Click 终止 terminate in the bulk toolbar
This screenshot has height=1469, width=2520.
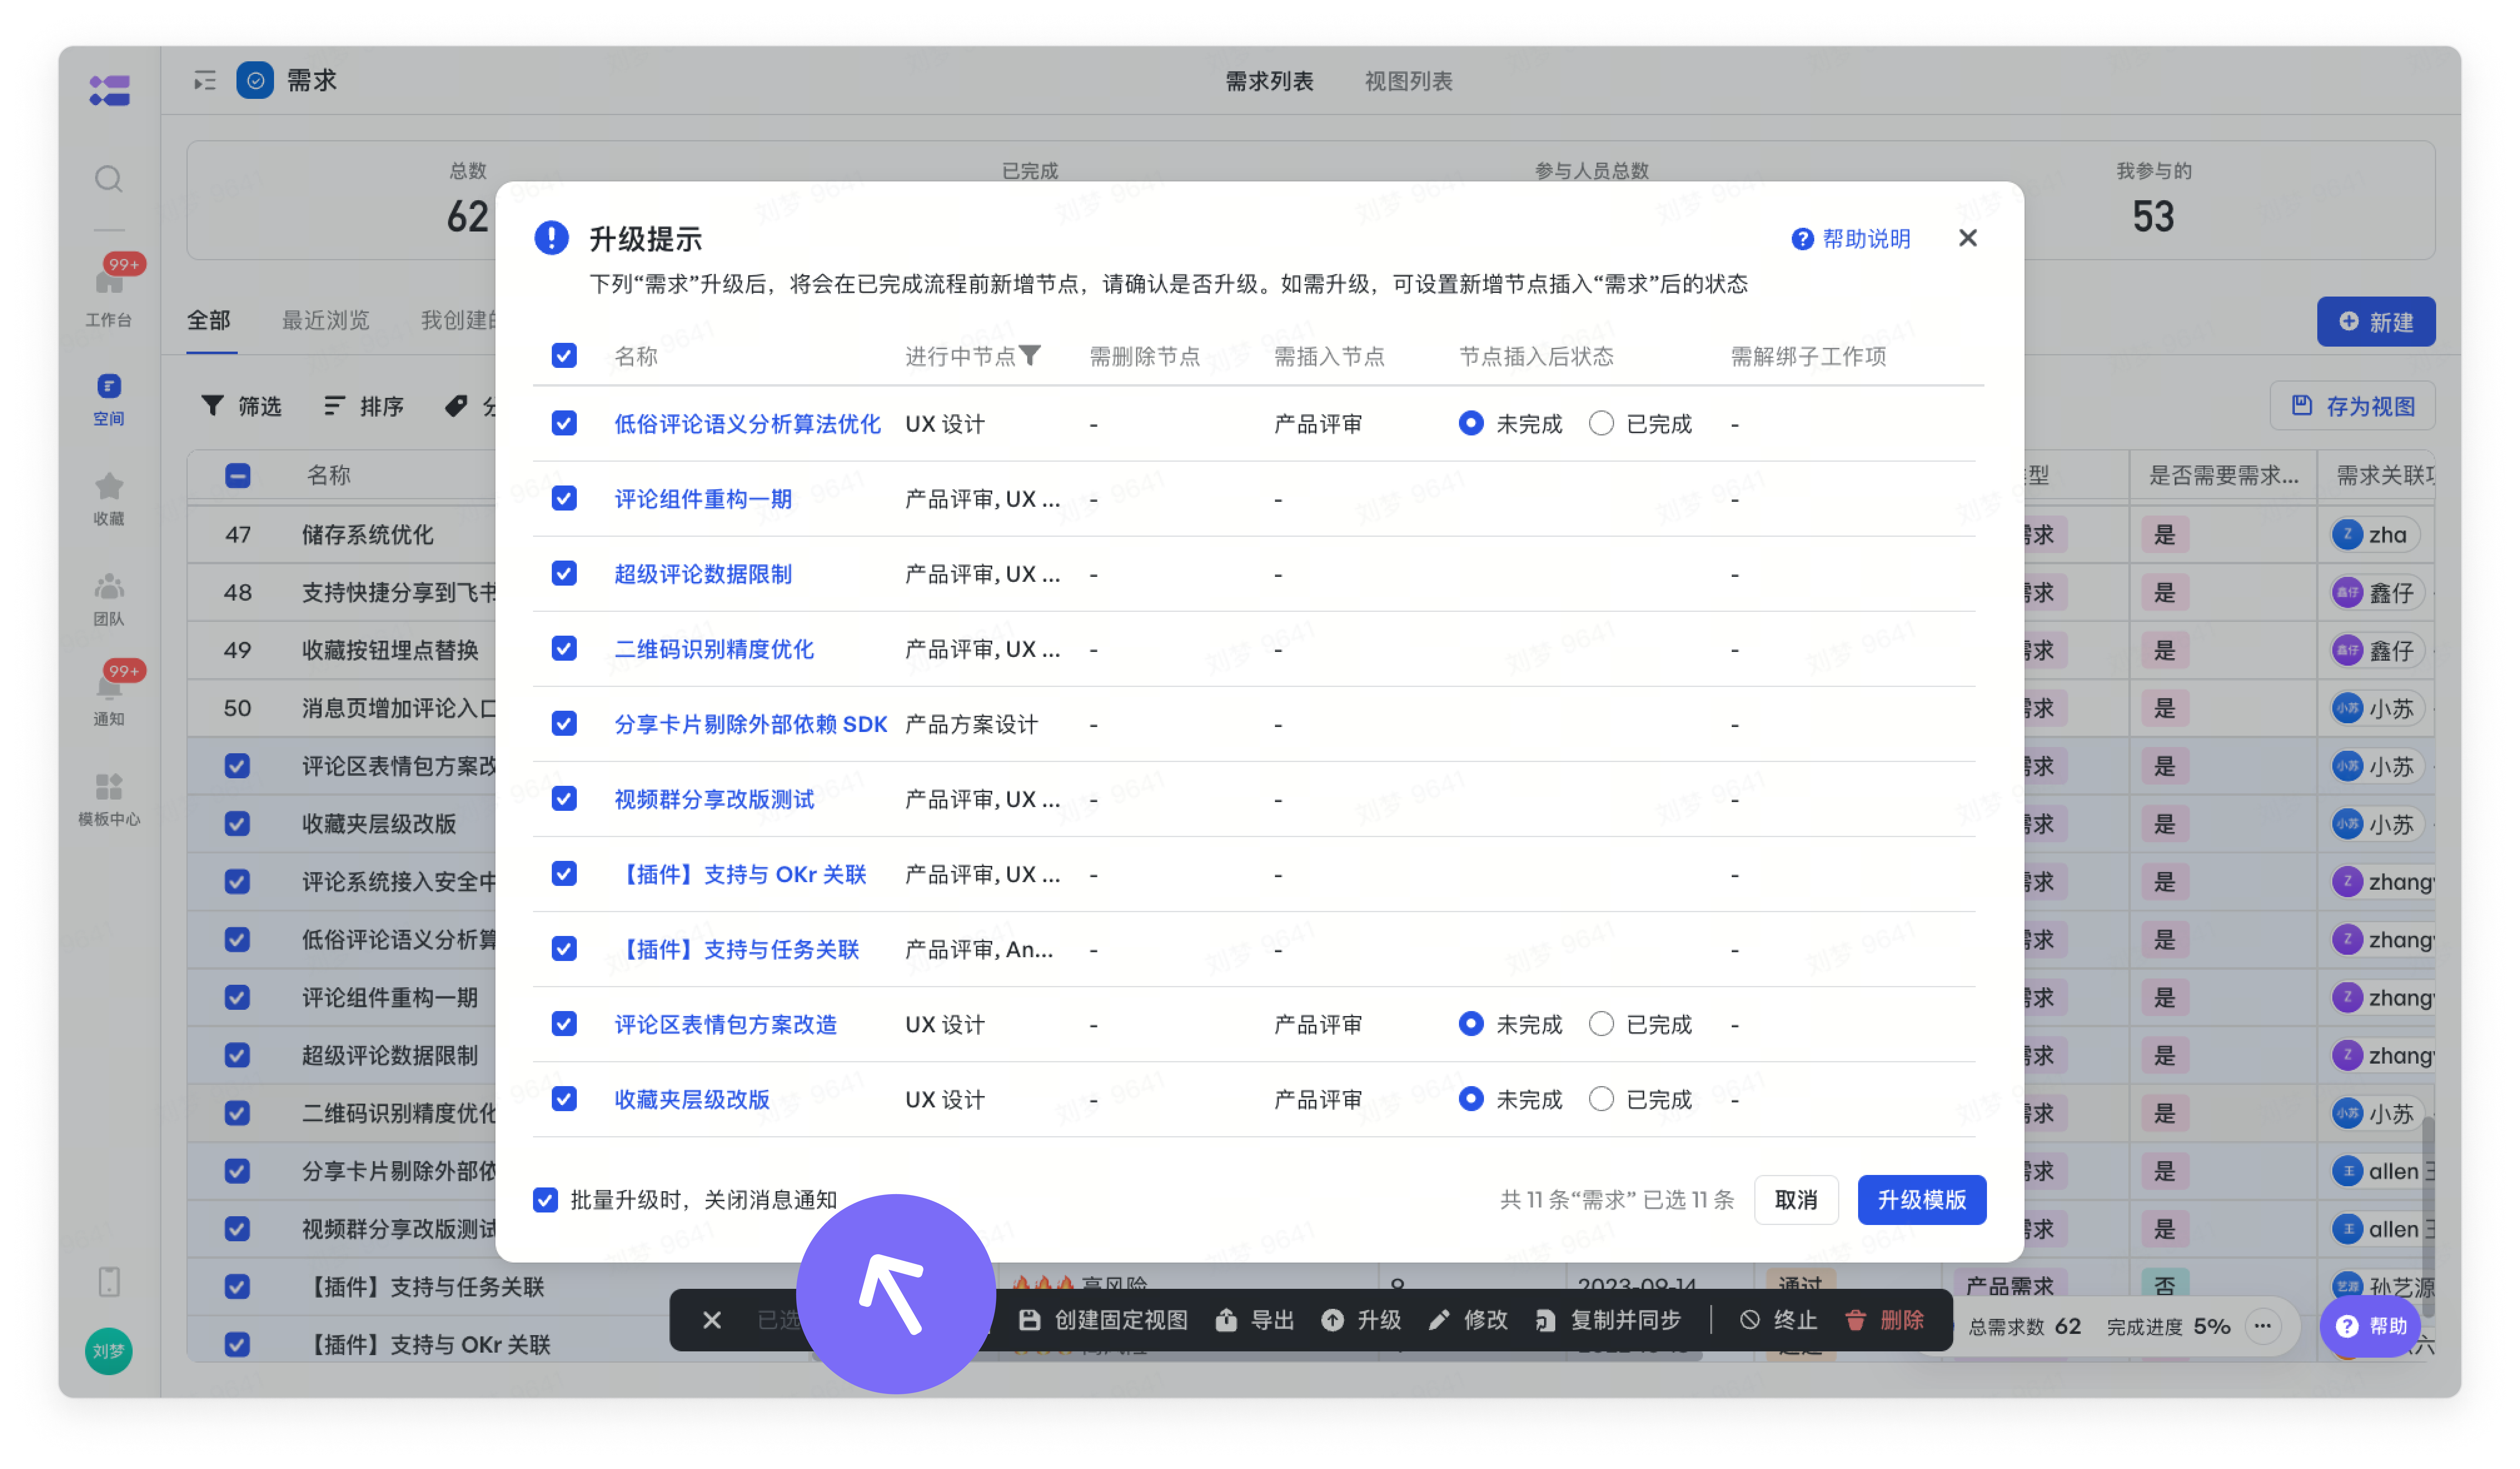pos(1778,1320)
